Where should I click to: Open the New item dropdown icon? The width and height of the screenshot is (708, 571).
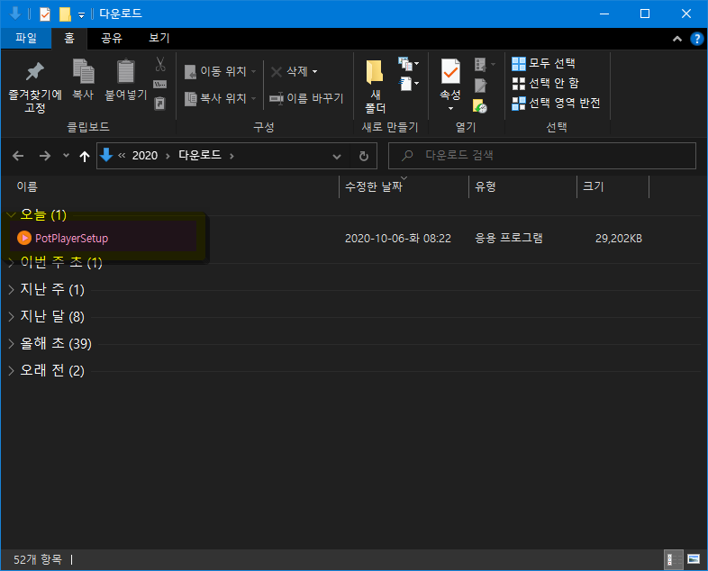[x=409, y=64]
